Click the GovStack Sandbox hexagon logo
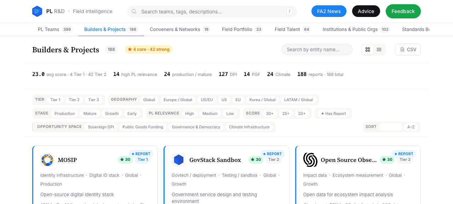The image size is (453, 204). tap(179, 160)
